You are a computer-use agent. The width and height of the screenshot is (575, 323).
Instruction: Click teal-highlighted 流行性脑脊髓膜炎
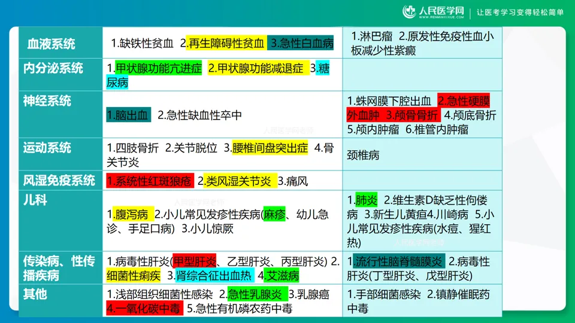(399, 261)
